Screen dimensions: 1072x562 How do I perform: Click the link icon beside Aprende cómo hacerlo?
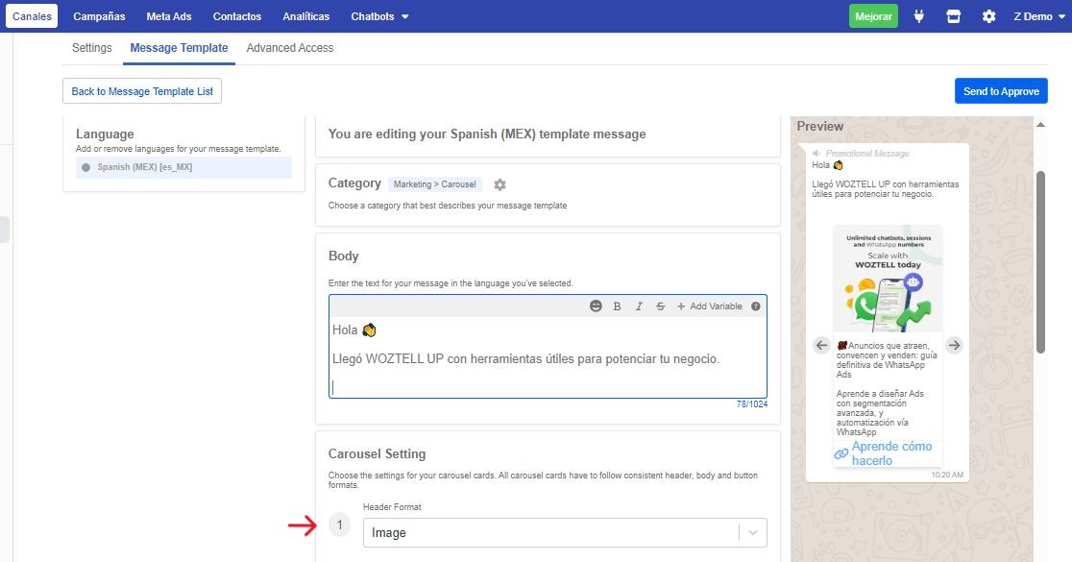pos(841,454)
